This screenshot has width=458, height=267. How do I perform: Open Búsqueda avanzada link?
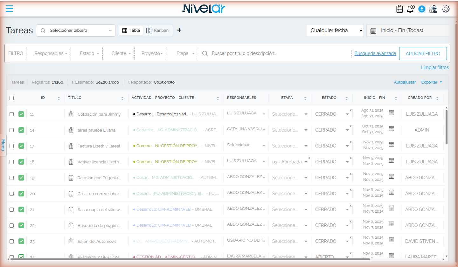pos(375,53)
